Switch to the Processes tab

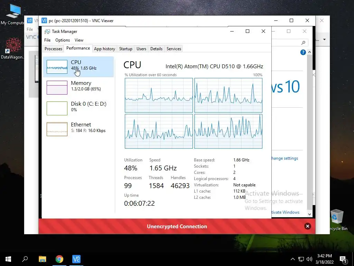[x=53, y=48]
